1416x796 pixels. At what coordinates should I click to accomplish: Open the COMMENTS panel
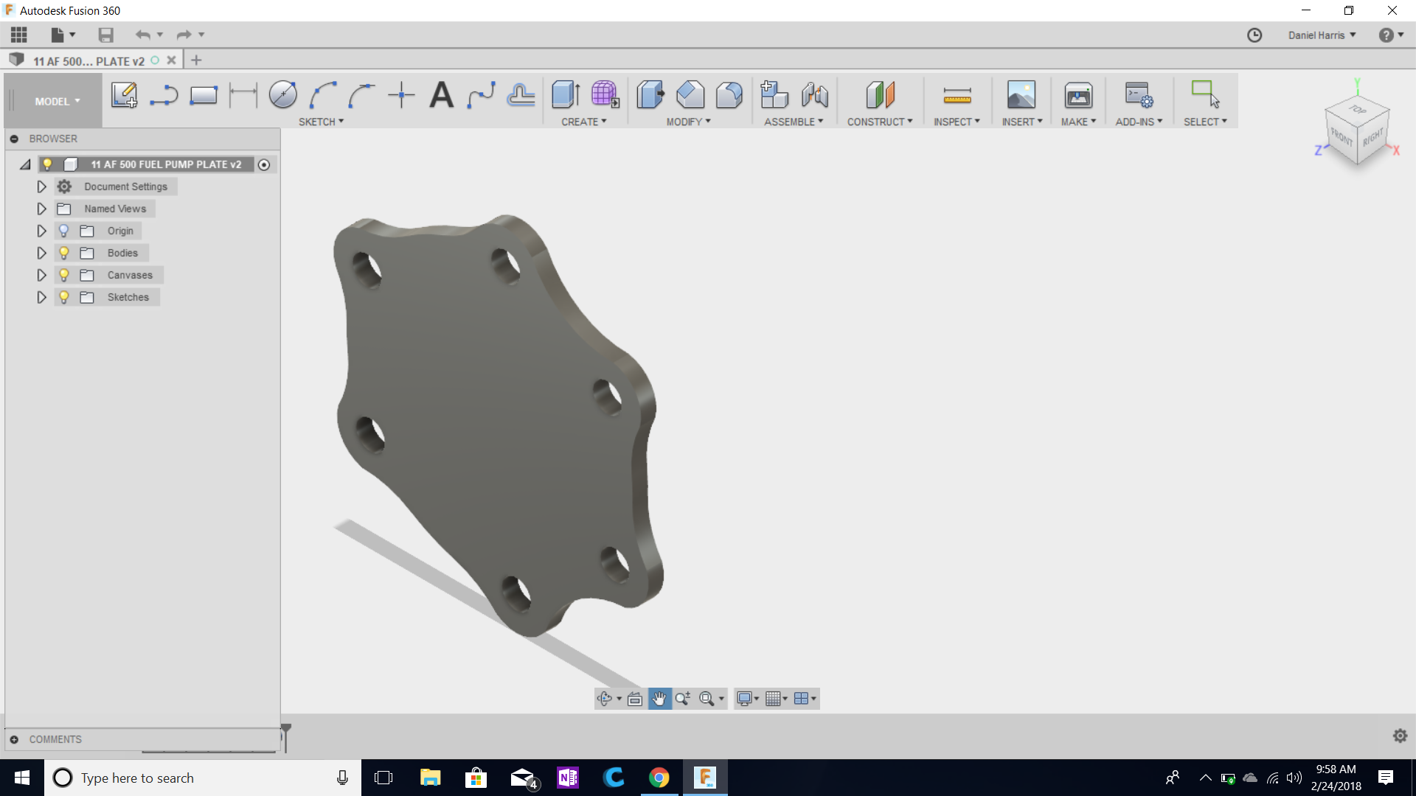[54, 739]
